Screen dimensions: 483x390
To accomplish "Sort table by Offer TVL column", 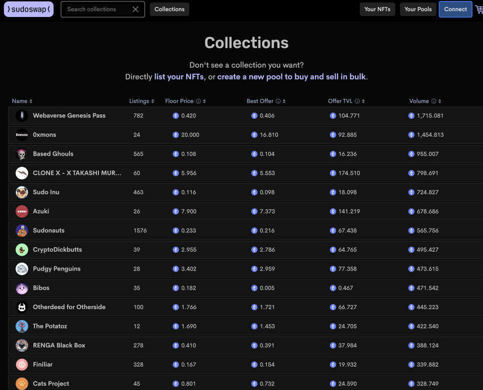I will [x=346, y=101].
